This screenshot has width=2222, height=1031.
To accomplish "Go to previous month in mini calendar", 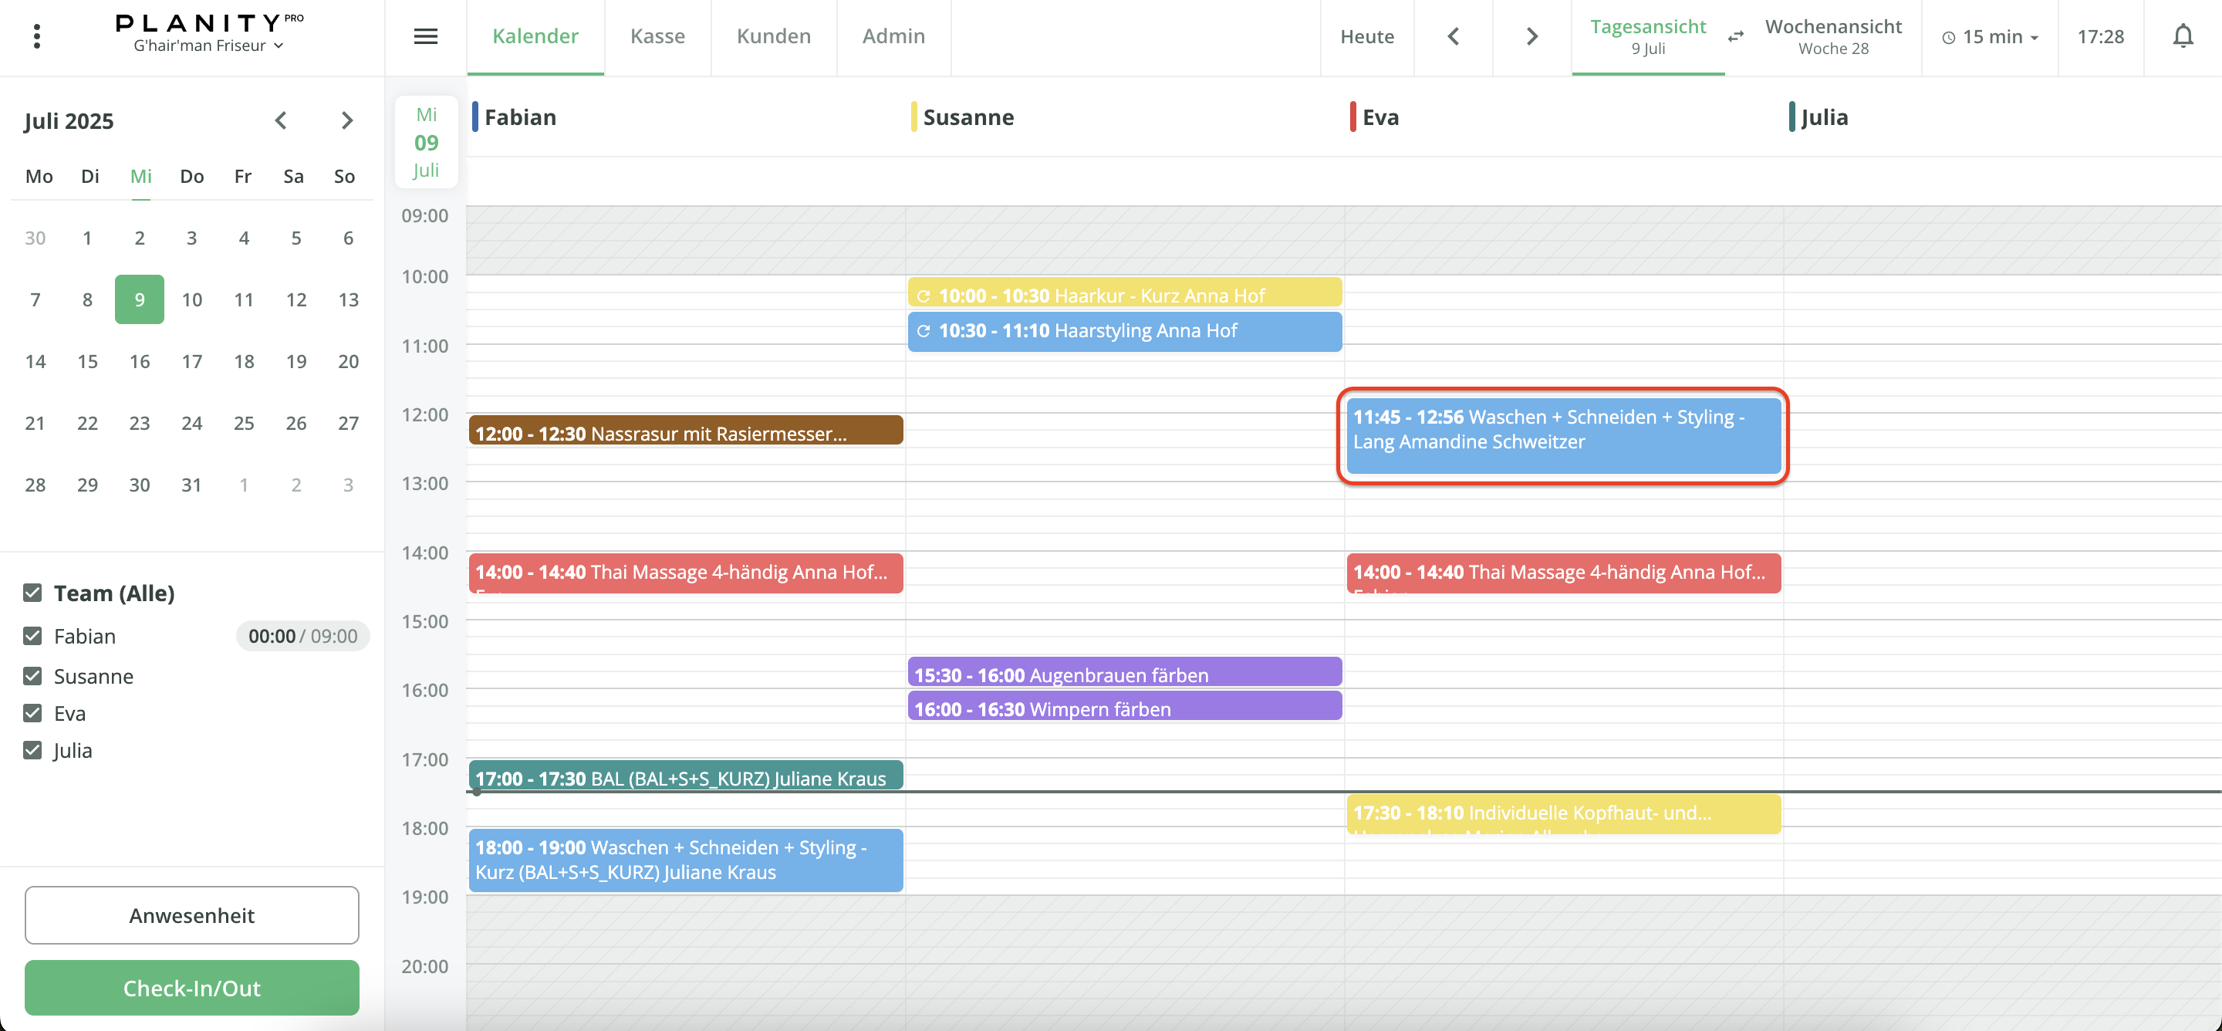I will tap(280, 120).
